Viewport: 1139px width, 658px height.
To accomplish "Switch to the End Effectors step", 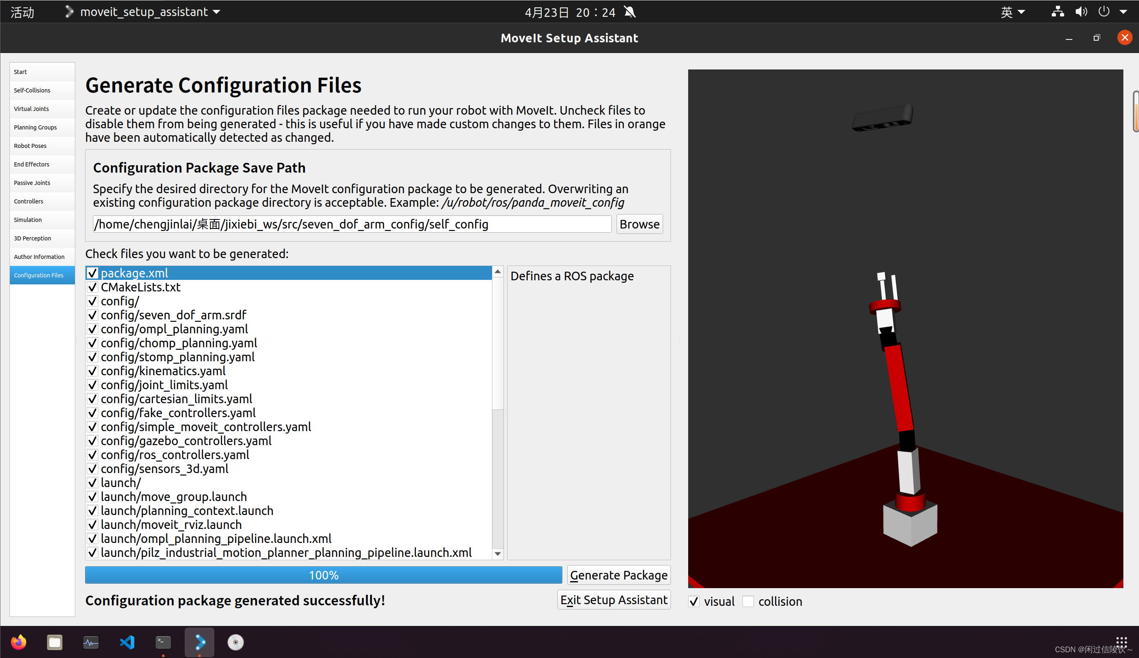I will tap(32, 164).
